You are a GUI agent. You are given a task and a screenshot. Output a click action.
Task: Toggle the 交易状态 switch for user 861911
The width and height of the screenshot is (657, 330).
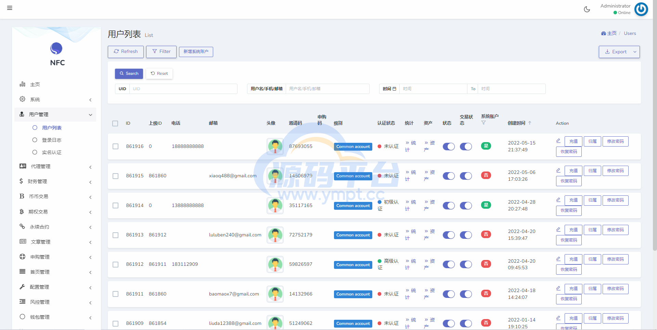coord(466,294)
